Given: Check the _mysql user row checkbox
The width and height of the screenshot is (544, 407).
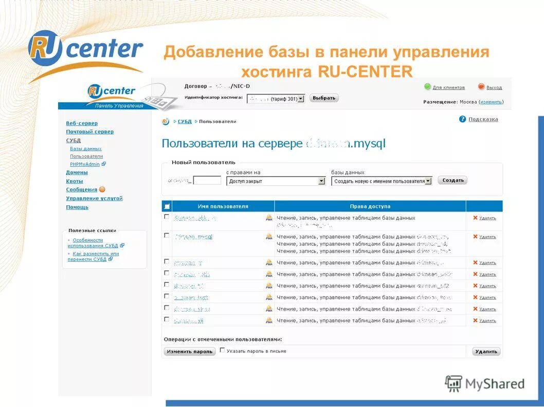Looking at the screenshot, I should [167, 235].
